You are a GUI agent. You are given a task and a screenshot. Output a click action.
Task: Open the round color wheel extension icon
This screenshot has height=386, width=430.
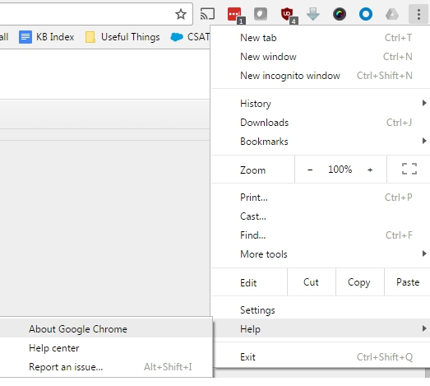coord(340,14)
